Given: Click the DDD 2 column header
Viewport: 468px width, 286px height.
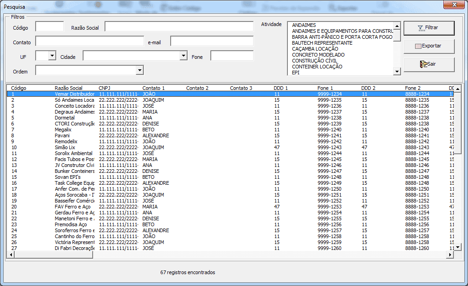Looking at the screenshot, I should pos(368,88).
